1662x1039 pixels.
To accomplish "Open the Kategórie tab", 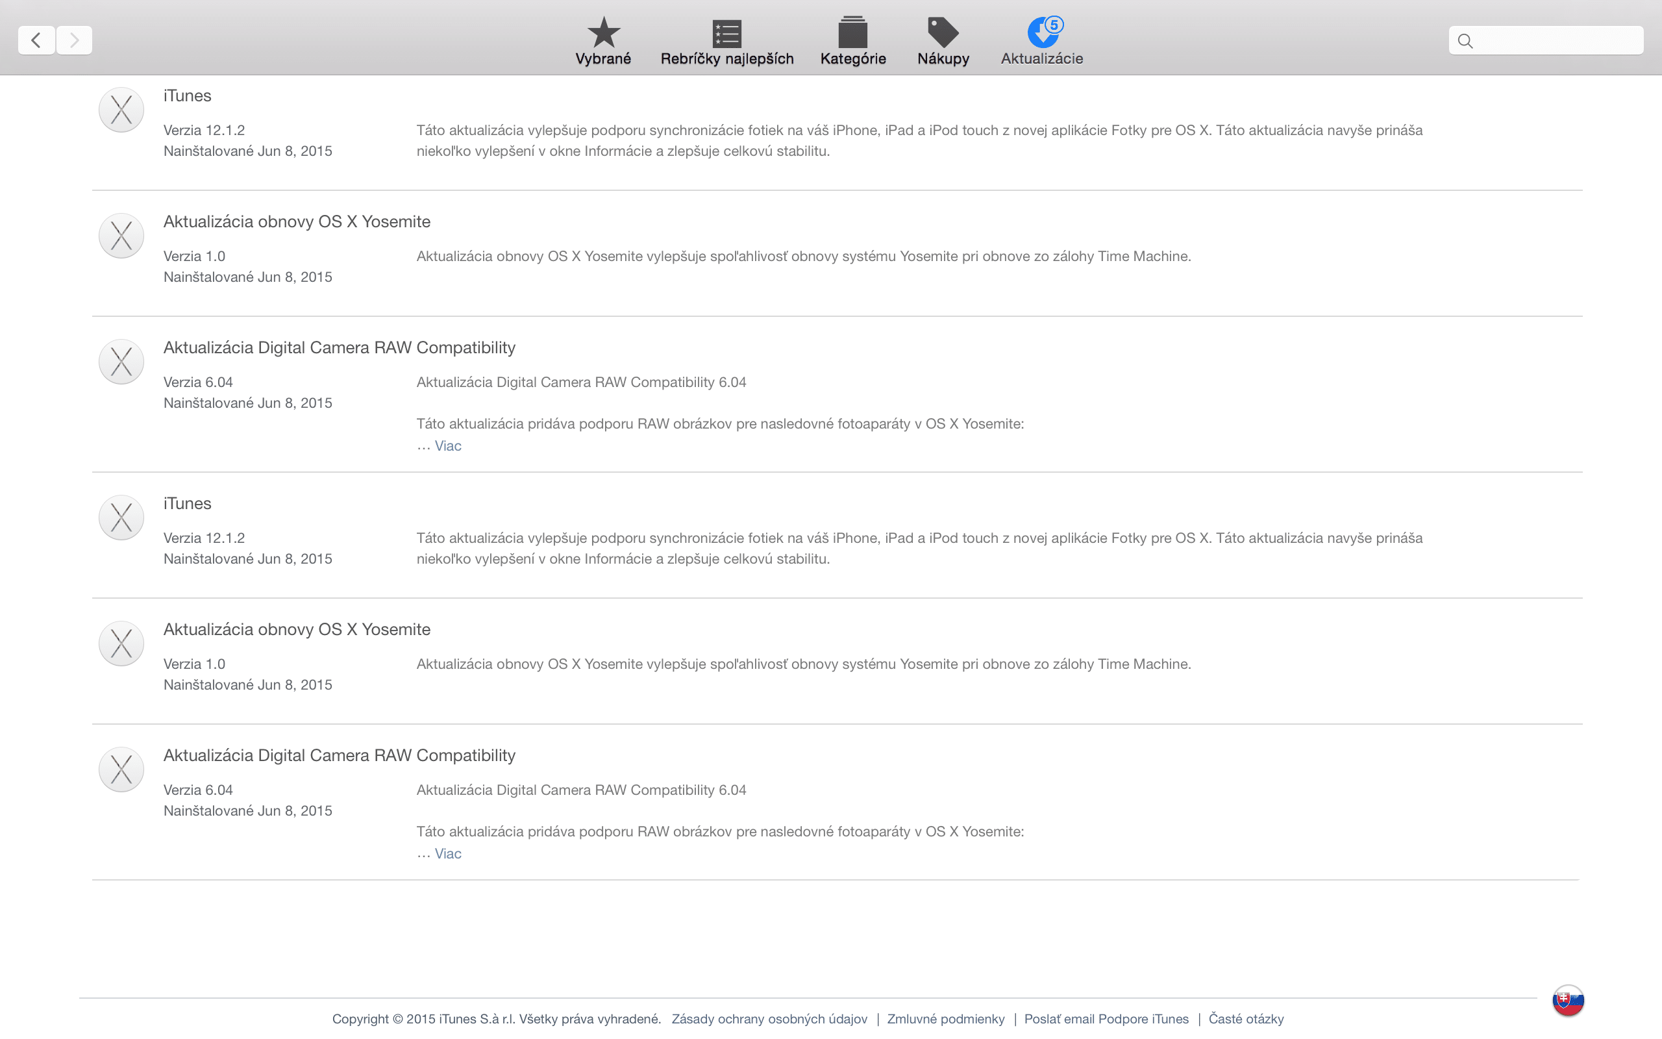I will click(853, 40).
